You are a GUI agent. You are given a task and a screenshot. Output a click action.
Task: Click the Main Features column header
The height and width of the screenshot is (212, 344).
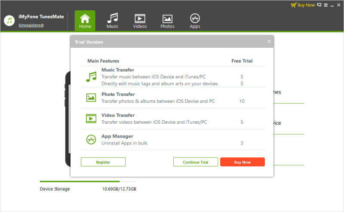pos(103,61)
